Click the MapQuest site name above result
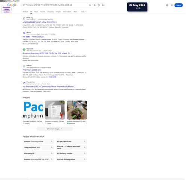 [30, 49]
